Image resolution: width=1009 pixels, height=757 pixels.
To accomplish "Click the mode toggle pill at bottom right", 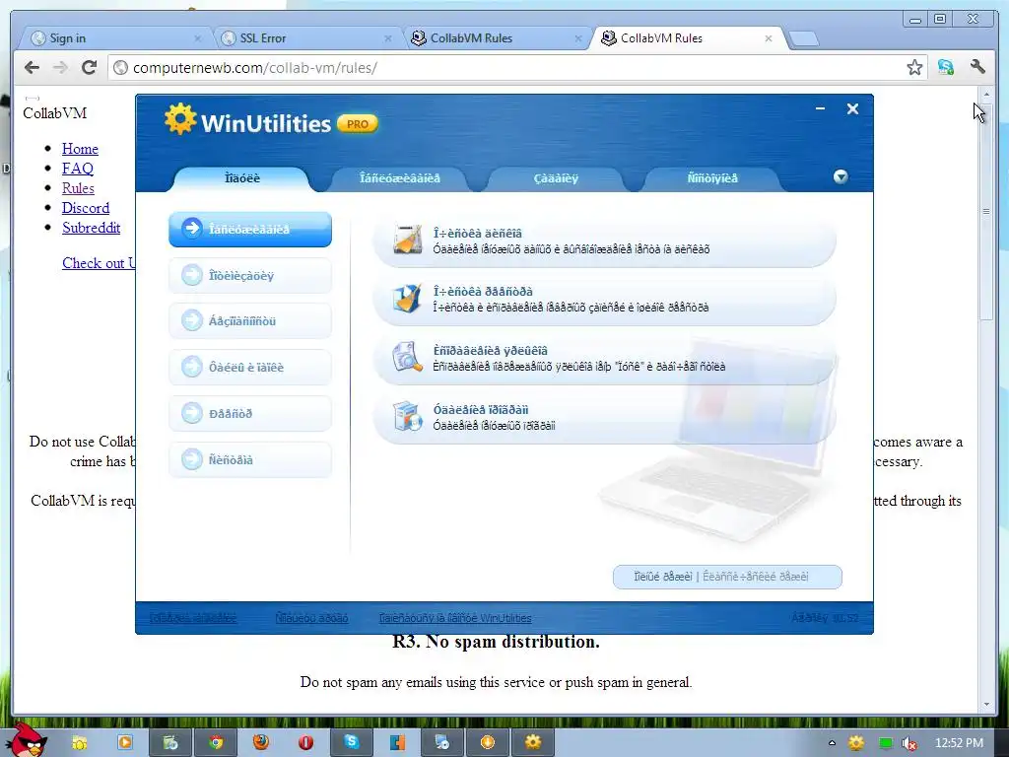I will [x=727, y=577].
